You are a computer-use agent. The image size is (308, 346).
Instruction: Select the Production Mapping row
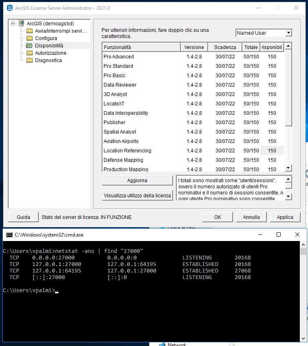(x=193, y=169)
